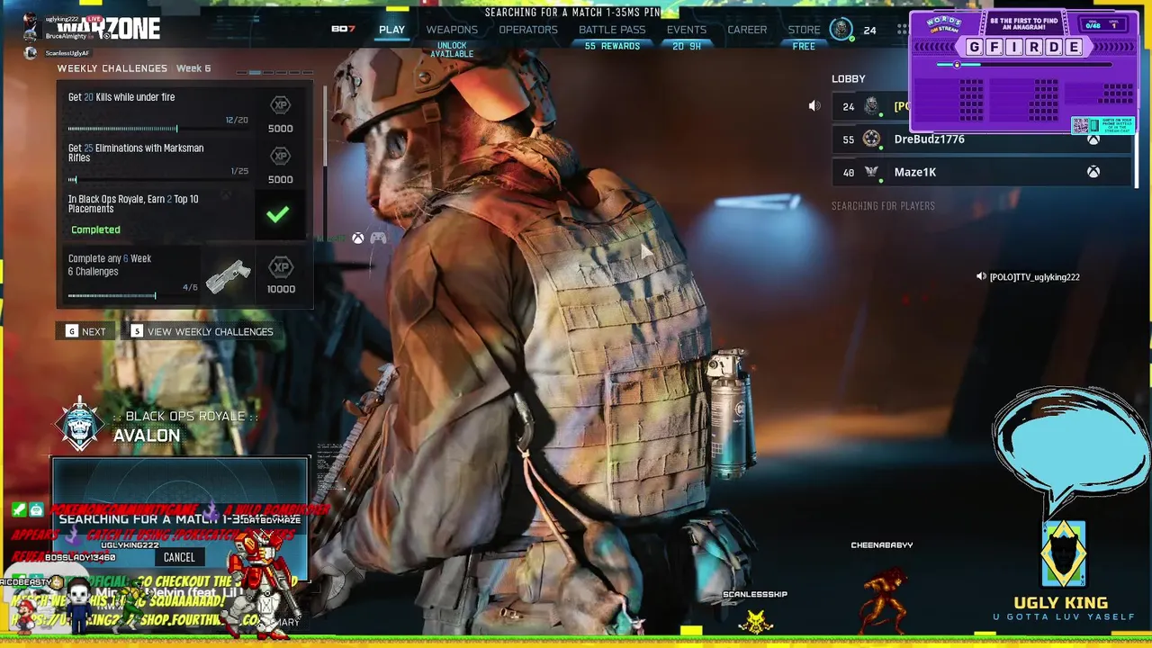1152x648 pixels.
Task: Cancel the match search
Action: tap(179, 557)
